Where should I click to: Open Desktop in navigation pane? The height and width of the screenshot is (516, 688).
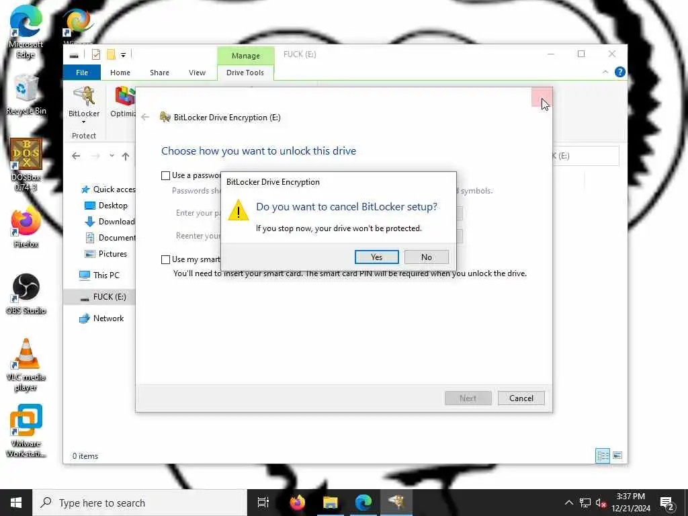coord(105,206)
